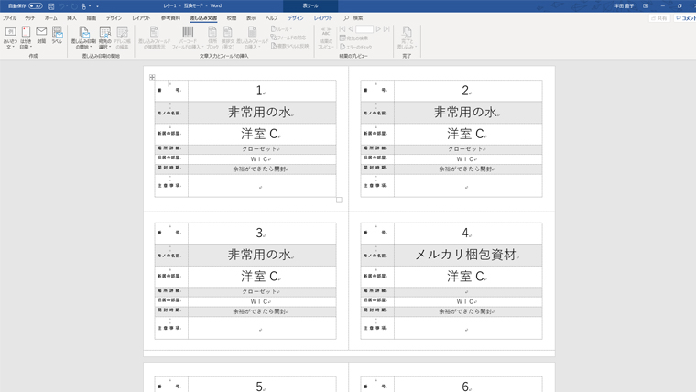Image resolution: width=696 pixels, height=392 pixels.
Task: Select the ラベル (Labels) icon
Action: tap(57, 35)
